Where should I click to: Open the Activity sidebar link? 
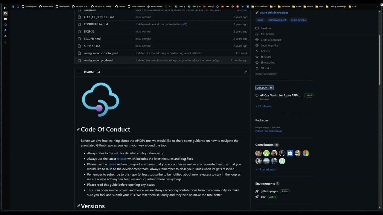tap(262, 51)
